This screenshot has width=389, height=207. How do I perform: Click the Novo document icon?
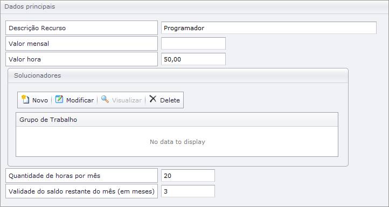pyautogui.click(x=25, y=99)
